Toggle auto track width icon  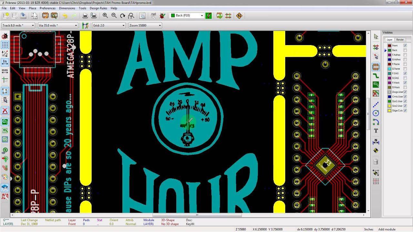coord(85,25)
